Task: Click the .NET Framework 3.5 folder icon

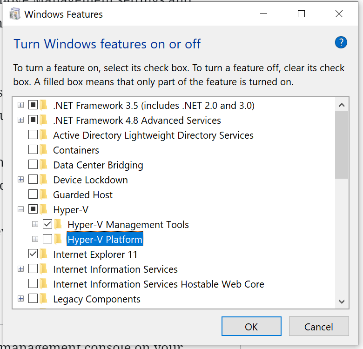Action: [x=43, y=105]
